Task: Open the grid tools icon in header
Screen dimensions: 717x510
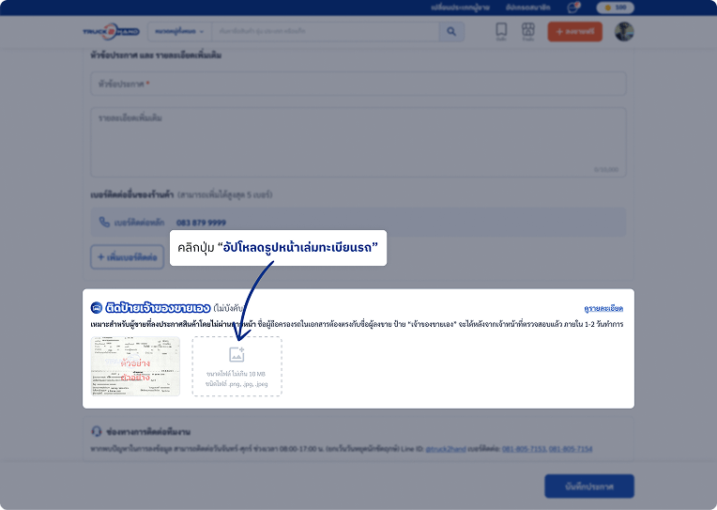Action: tap(528, 32)
